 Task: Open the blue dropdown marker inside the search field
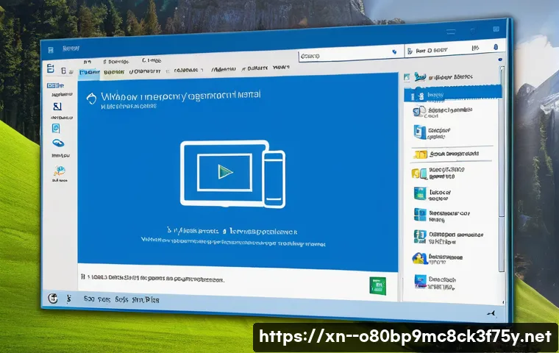click(394, 52)
